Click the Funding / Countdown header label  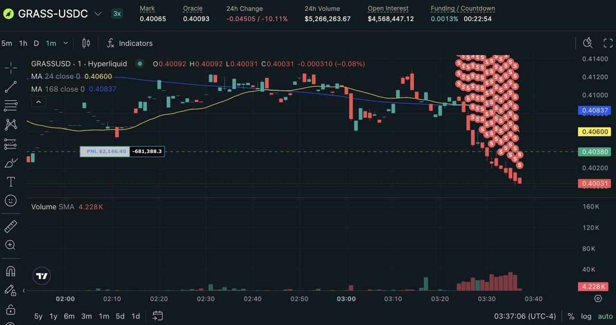[x=463, y=8]
